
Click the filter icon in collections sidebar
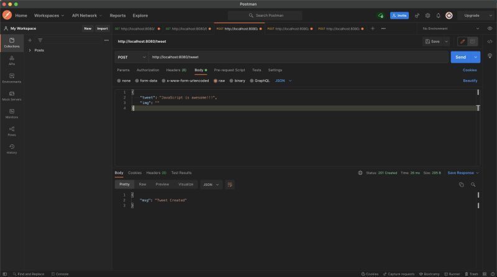pos(40,40)
